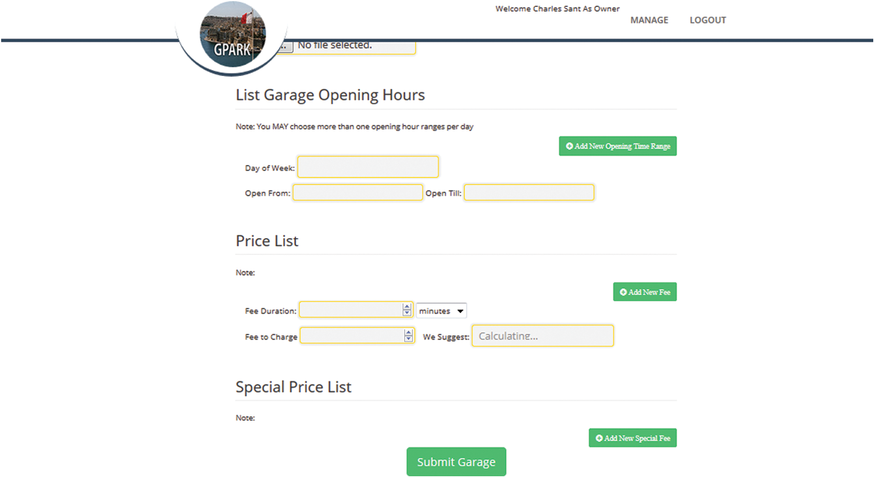Image resolution: width=875 pixels, height=478 pixels.
Task: Click the partially hidden file browse button
Action: click(x=286, y=47)
